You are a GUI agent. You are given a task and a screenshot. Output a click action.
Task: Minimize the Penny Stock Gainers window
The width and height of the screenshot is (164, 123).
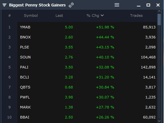point(138,6)
